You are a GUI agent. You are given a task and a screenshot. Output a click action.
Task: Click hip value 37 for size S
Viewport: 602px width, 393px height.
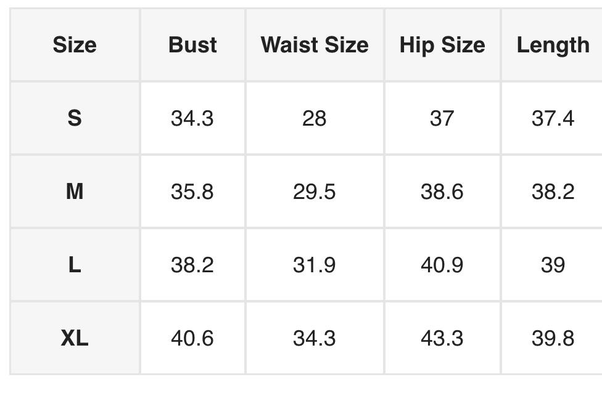tap(442, 118)
